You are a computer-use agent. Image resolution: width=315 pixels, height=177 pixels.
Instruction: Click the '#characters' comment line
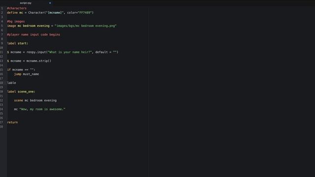[x=17, y=8]
